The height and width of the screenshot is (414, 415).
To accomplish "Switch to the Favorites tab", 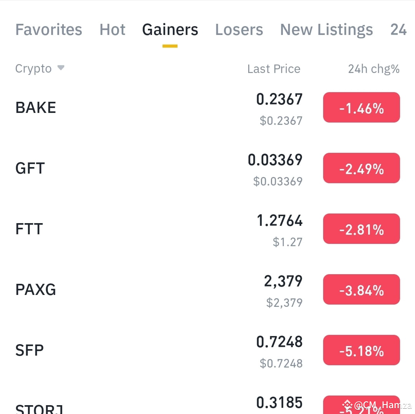I will point(49,29).
